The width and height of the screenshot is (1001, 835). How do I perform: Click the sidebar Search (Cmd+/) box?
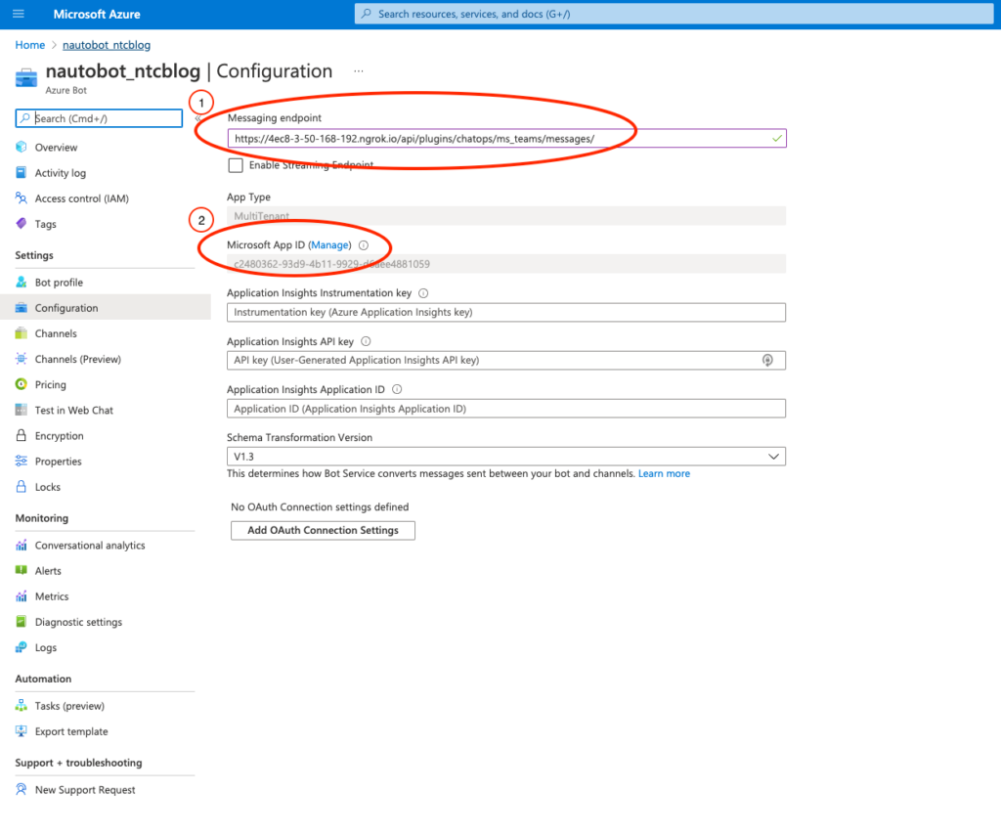(x=99, y=118)
